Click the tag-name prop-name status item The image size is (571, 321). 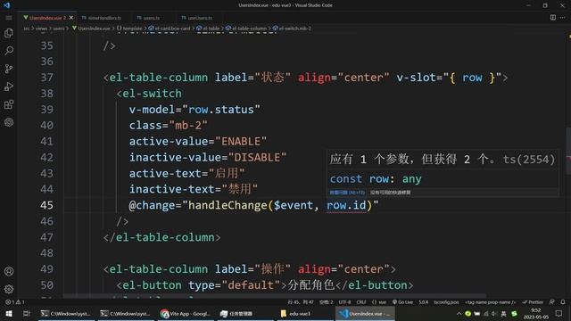(x=490, y=302)
